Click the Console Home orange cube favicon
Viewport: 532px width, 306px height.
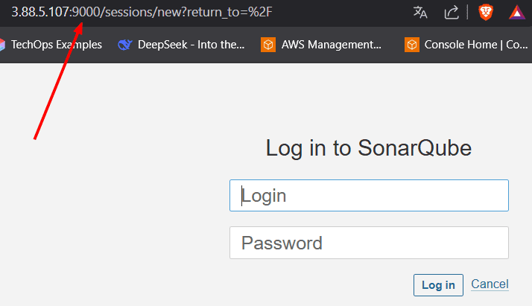click(412, 45)
